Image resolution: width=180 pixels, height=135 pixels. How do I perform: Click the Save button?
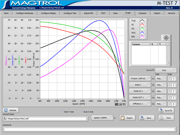click(x=147, y=118)
